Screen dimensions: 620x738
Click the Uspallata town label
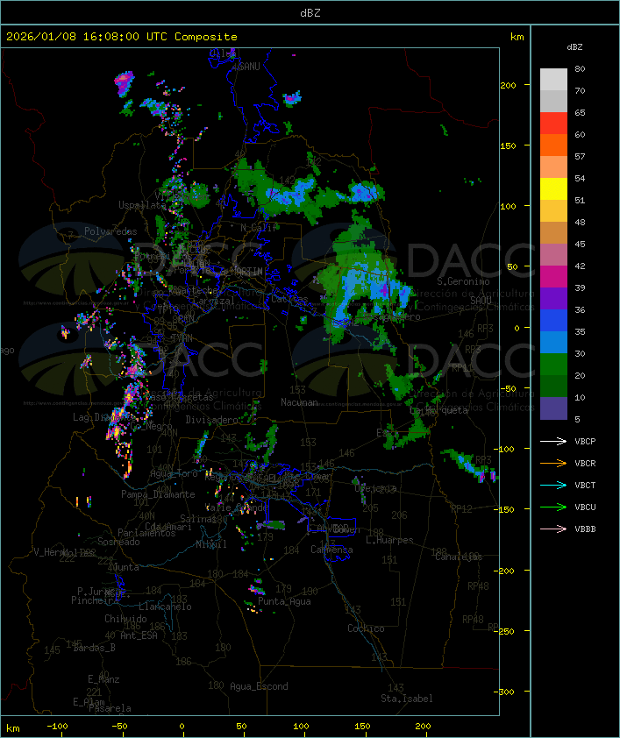(x=141, y=205)
